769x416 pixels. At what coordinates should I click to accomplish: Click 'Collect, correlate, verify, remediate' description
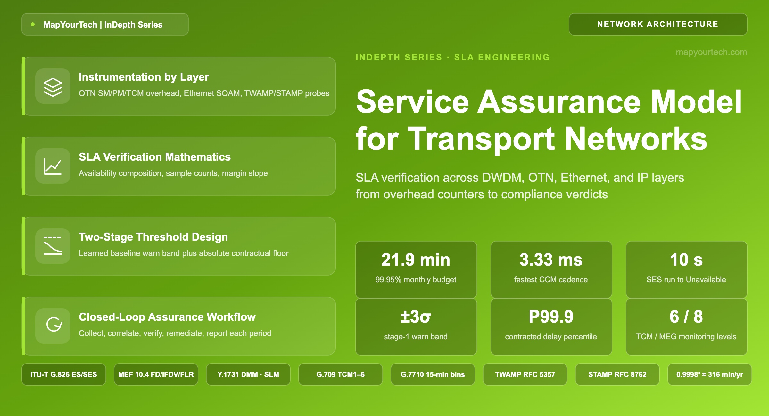(x=175, y=333)
